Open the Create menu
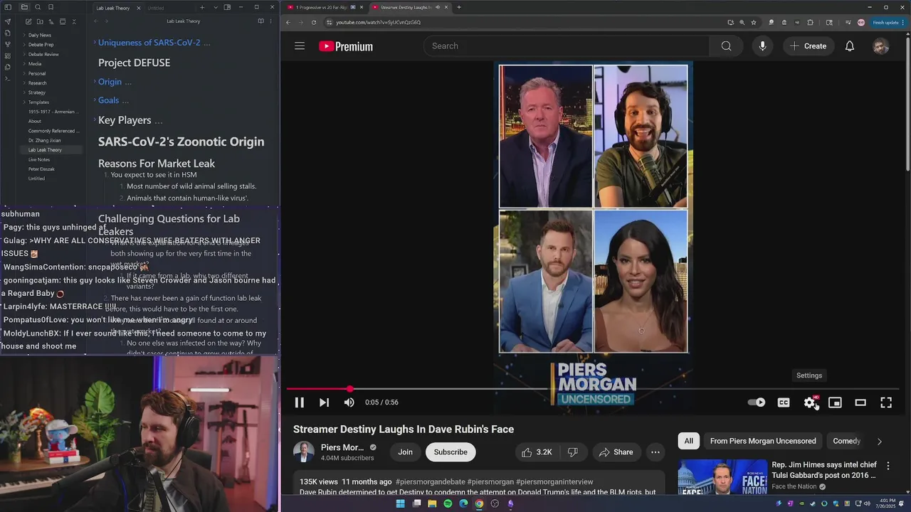911x512 pixels. pos(808,46)
